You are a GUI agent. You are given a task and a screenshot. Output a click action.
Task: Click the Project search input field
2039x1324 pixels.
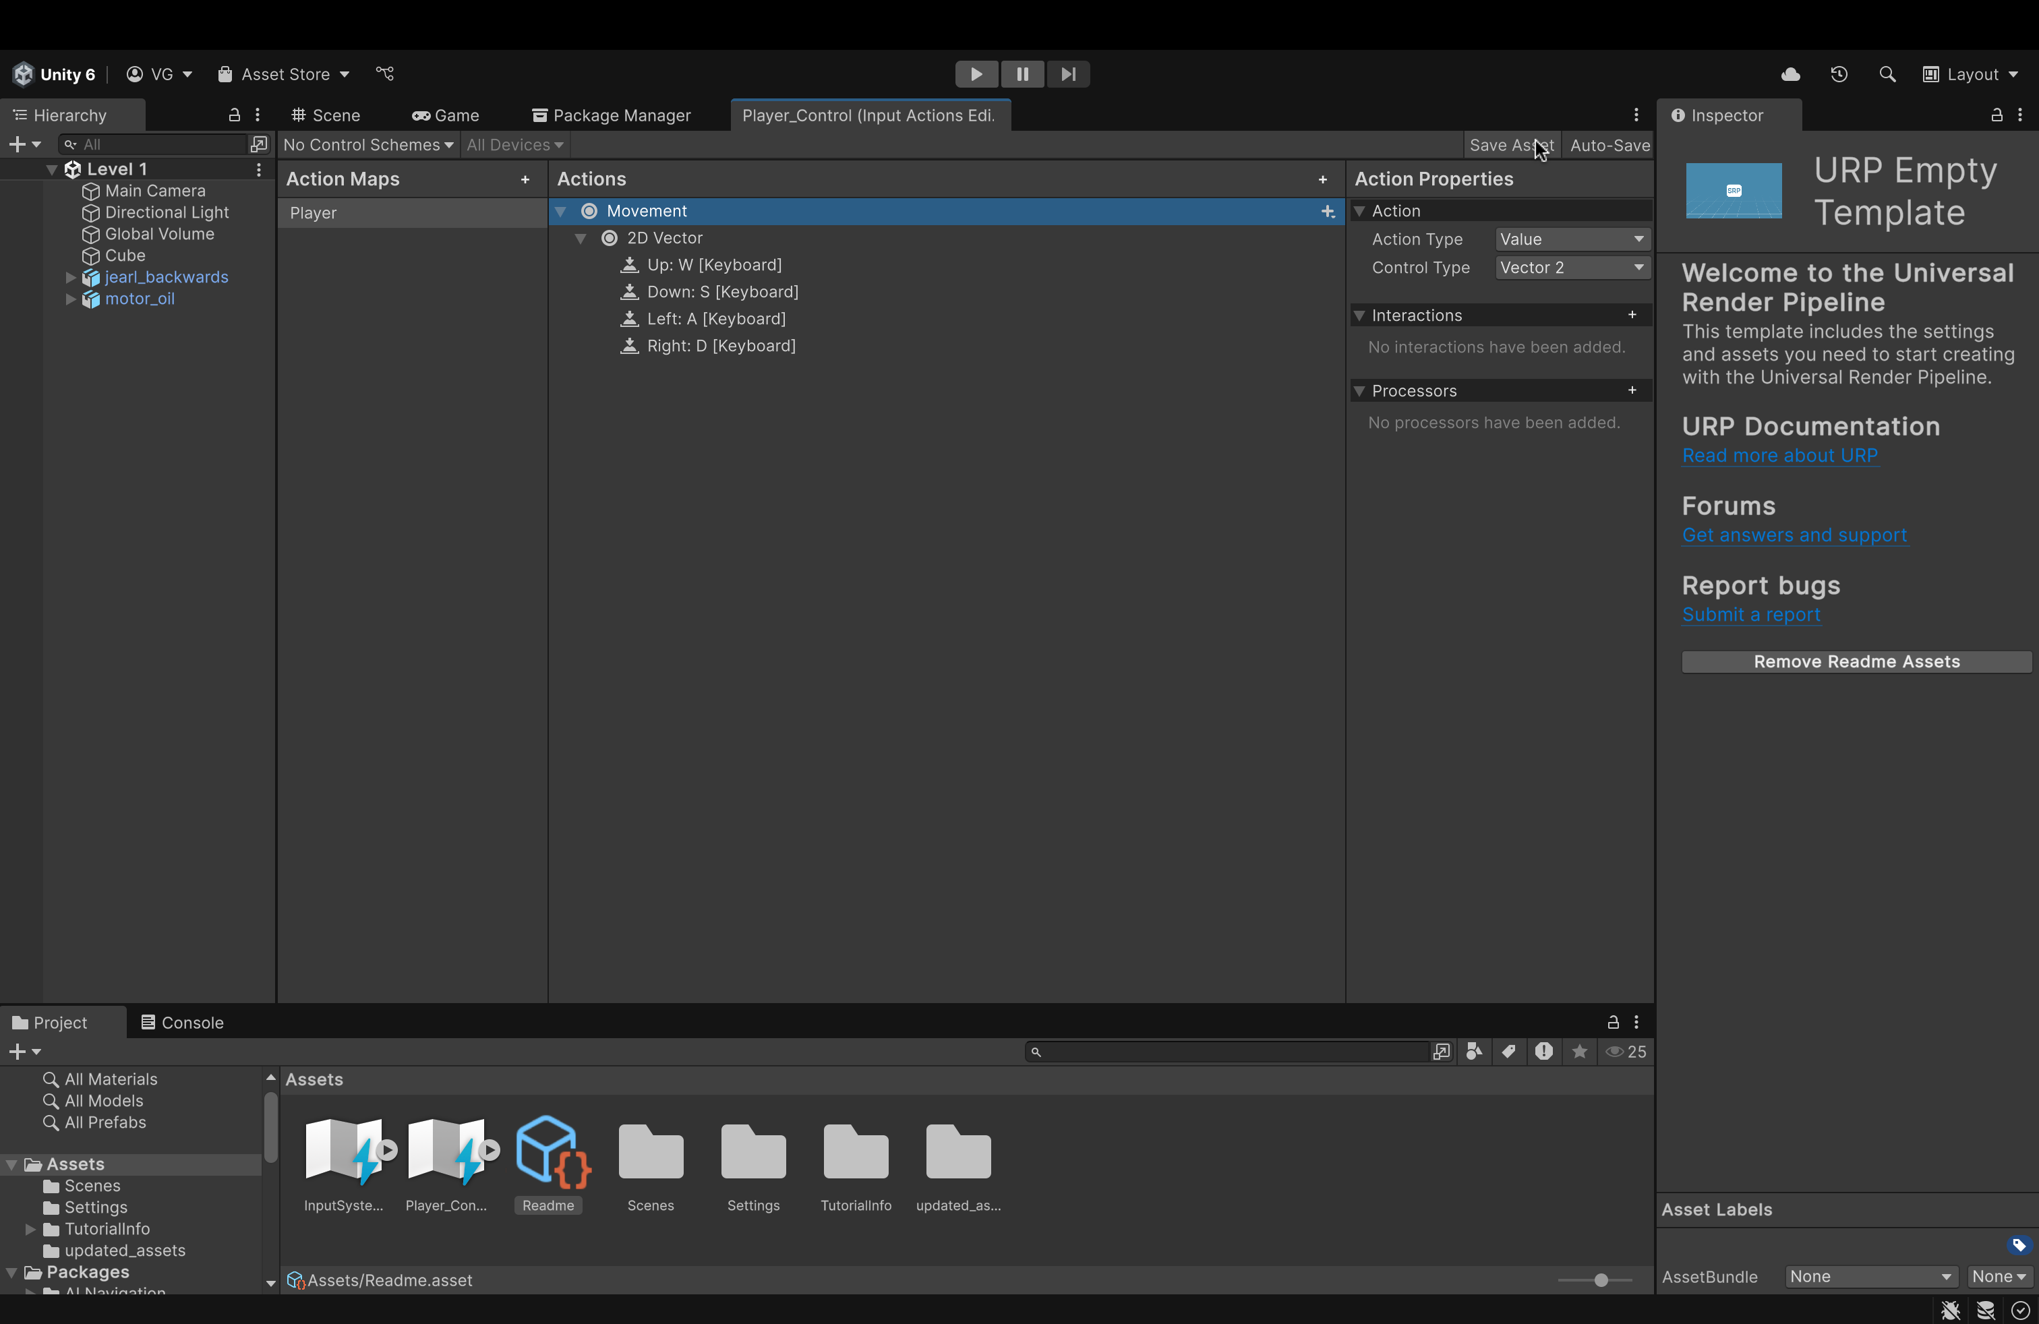(x=1228, y=1052)
